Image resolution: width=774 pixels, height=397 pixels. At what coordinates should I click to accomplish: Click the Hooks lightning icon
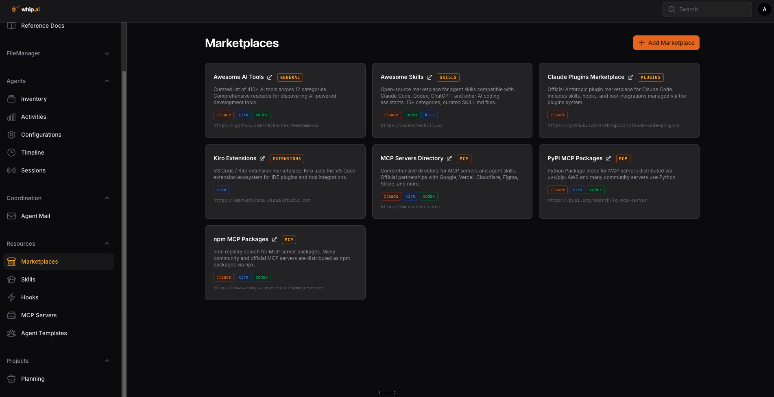(11, 297)
